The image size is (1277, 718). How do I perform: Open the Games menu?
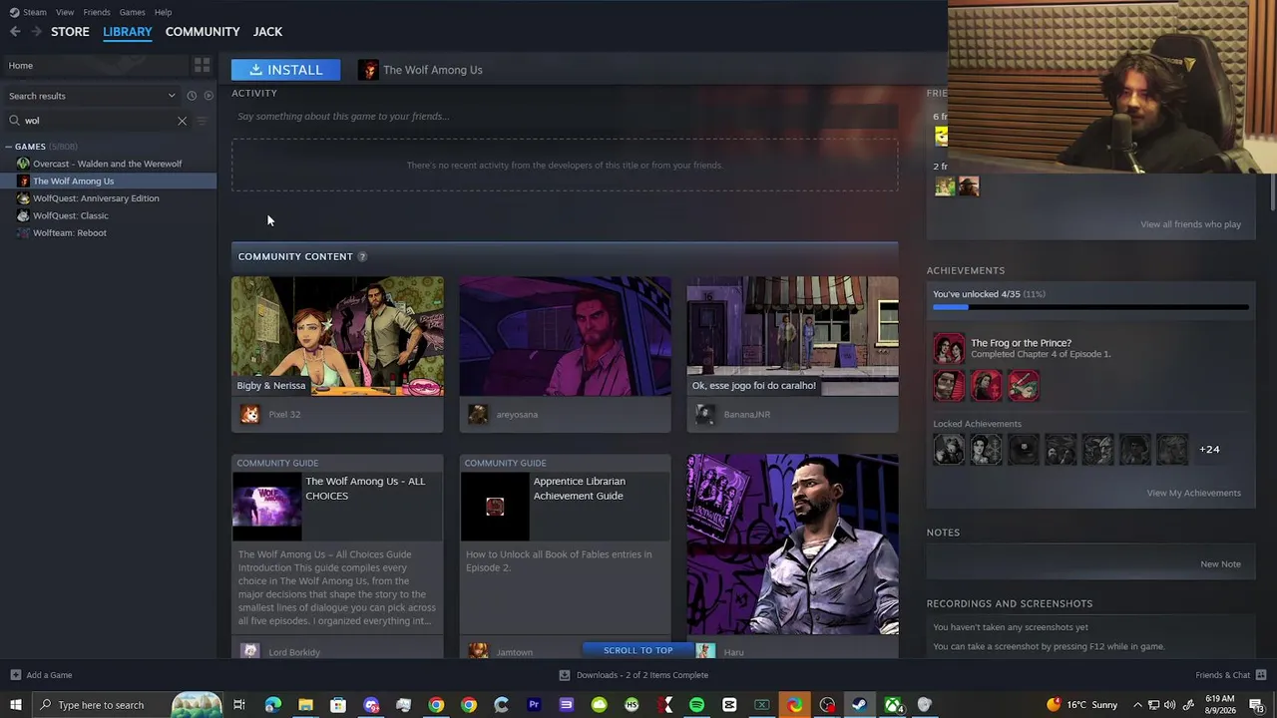[132, 12]
